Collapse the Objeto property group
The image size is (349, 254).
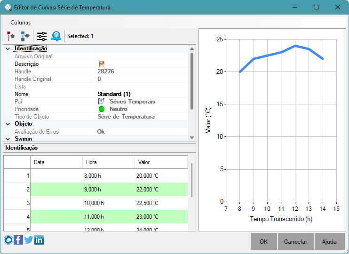point(8,124)
